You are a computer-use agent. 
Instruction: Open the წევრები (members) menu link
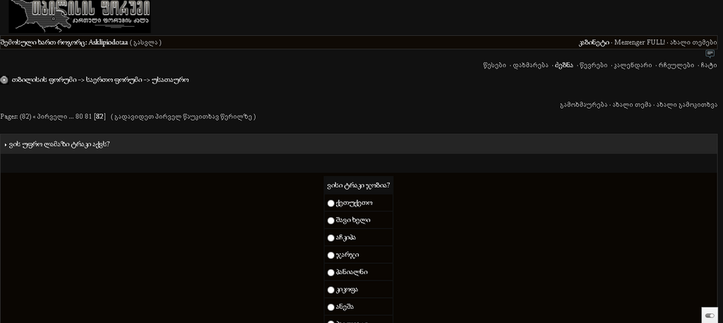pos(593,66)
